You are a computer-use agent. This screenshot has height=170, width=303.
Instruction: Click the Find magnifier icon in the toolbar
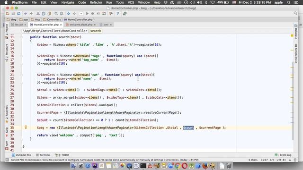point(56,14)
